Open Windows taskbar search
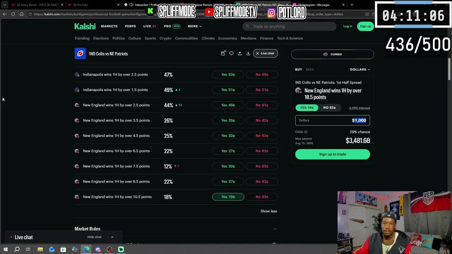Screen dimensions: 452x254 click(17, 249)
